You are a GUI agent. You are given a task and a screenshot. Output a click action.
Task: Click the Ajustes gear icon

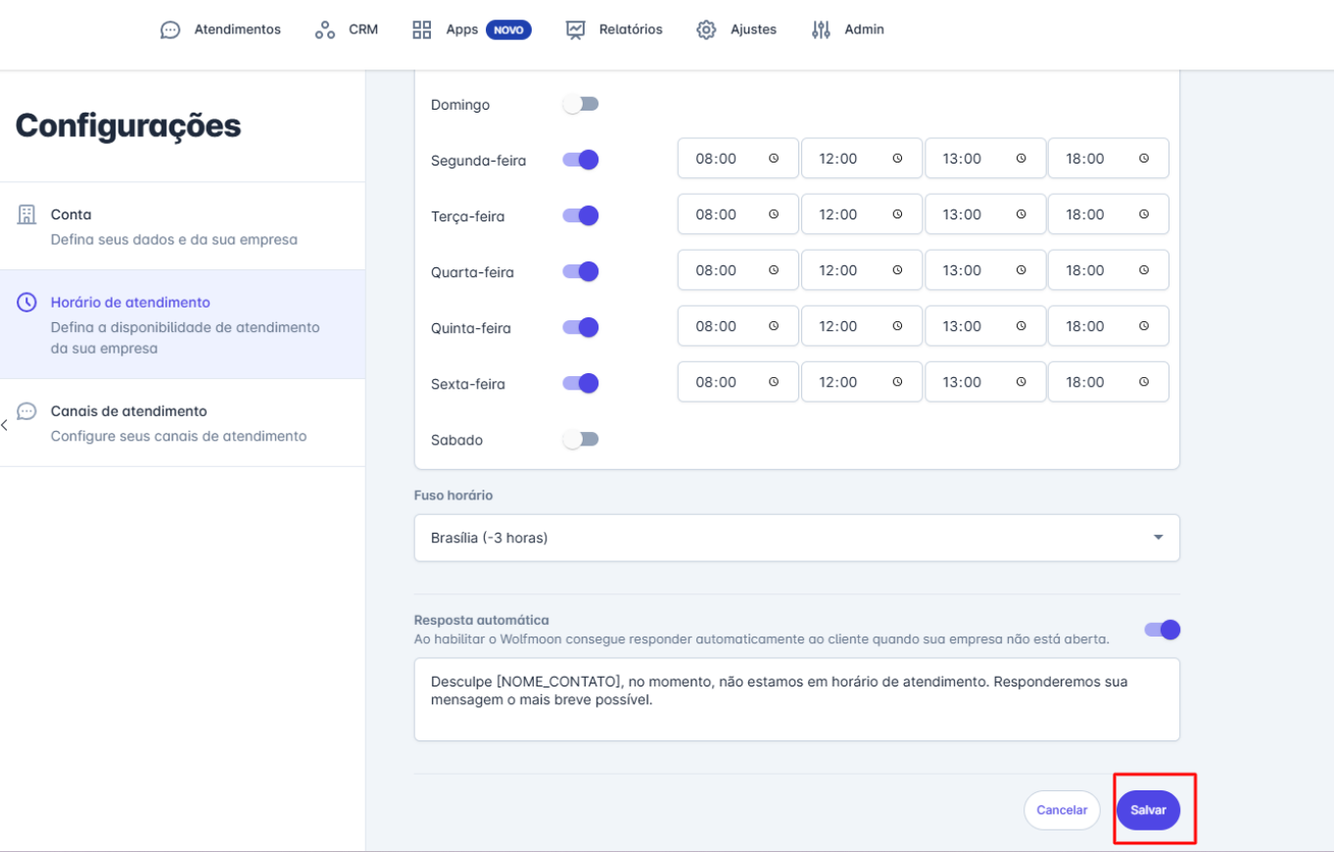coord(706,29)
